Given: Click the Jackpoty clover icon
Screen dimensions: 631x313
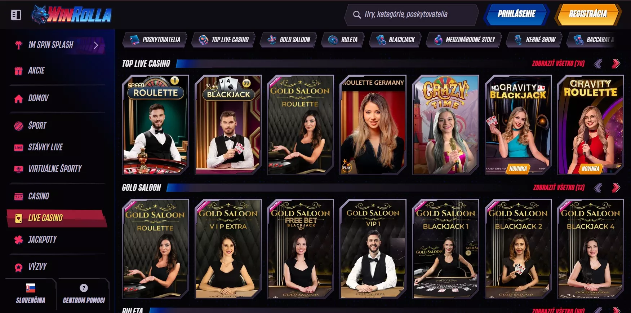Looking at the screenshot, I should tap(18, 240).
